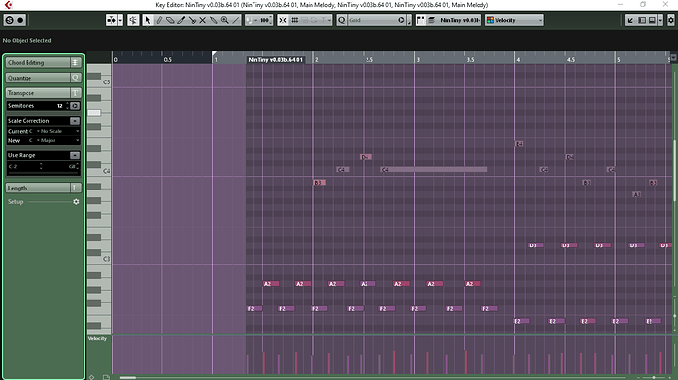Open the greyed Snap Type dropdown arrow

[x=329, y=20]
